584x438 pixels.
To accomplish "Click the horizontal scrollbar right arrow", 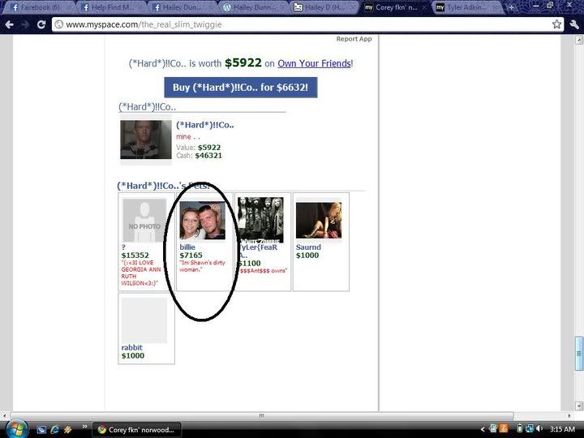I will click(x=569, y=415).
